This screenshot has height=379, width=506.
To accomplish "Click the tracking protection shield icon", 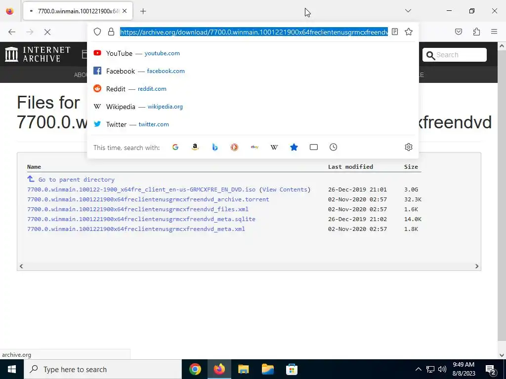I will pyautogui.click(x=97, y=32).
